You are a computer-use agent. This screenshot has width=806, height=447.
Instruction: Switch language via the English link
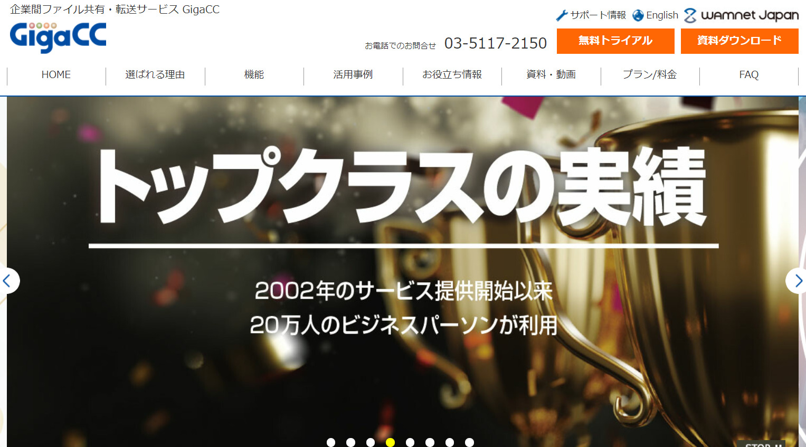[662, 16]
